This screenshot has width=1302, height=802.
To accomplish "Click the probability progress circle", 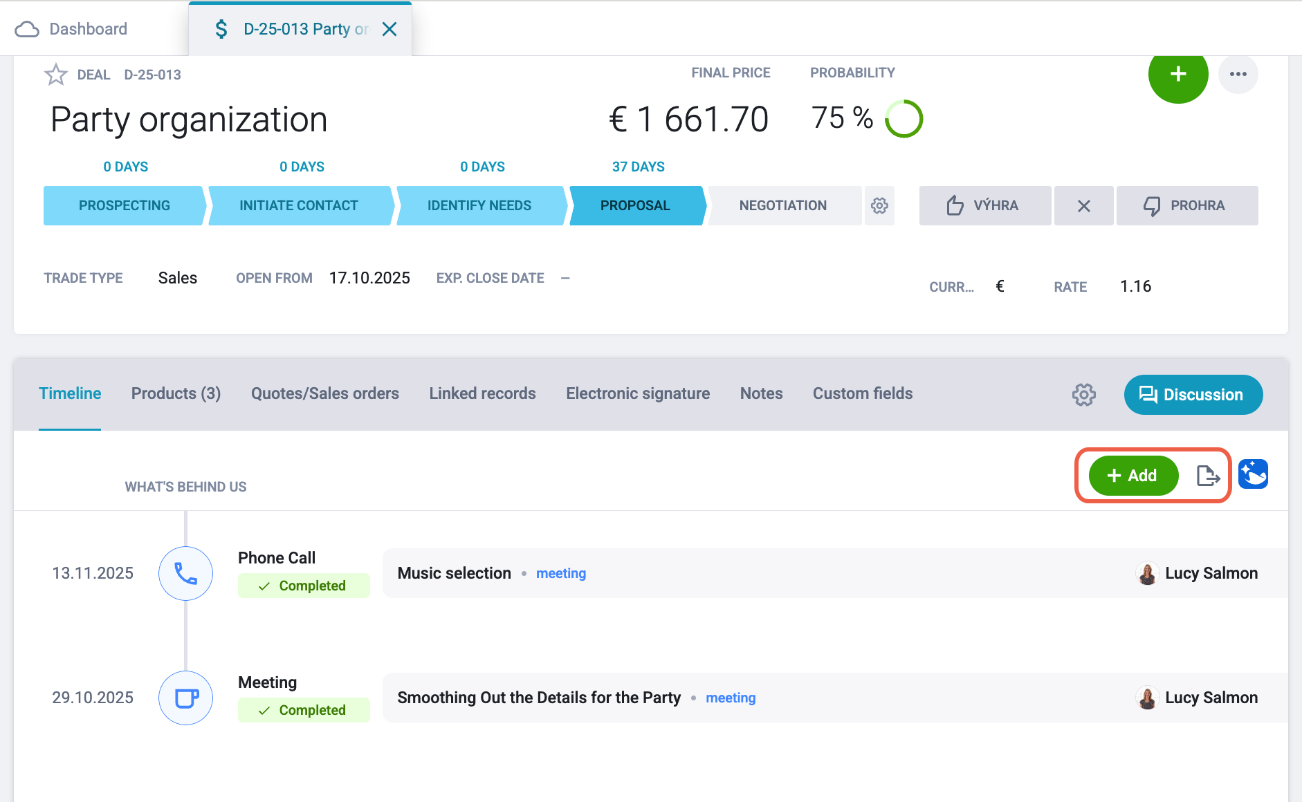I will (904, 119).
